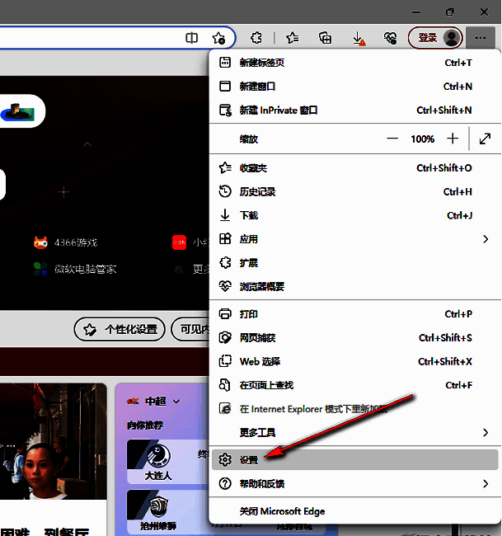Click the question mark icon beside 帮助和反馈

pos(225,484)
